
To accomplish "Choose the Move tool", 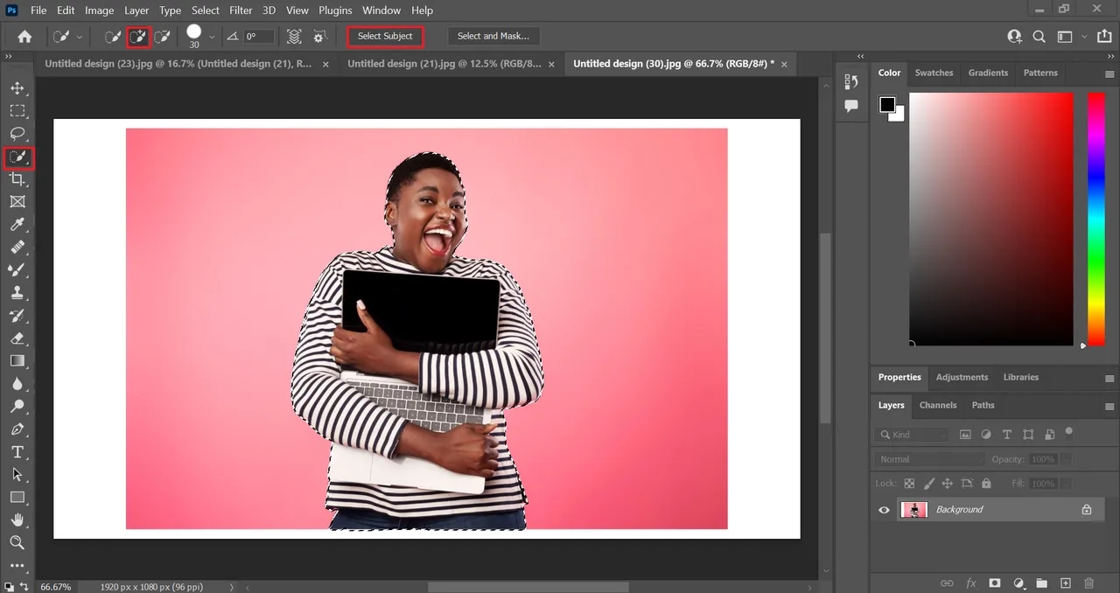I will point(18,87).
